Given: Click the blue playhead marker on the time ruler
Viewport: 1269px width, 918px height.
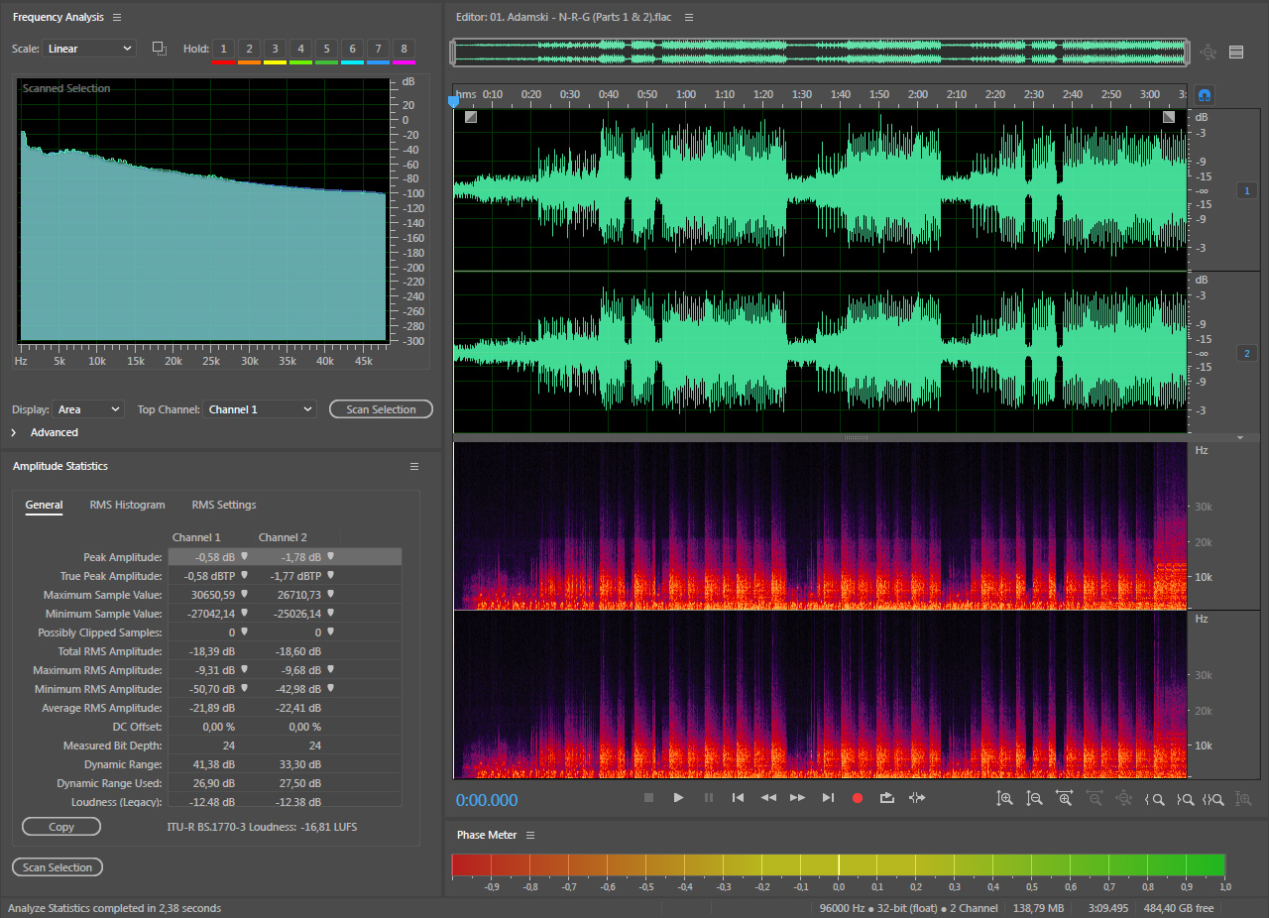Looking at the screenshot, I should (x=454, y=100).
